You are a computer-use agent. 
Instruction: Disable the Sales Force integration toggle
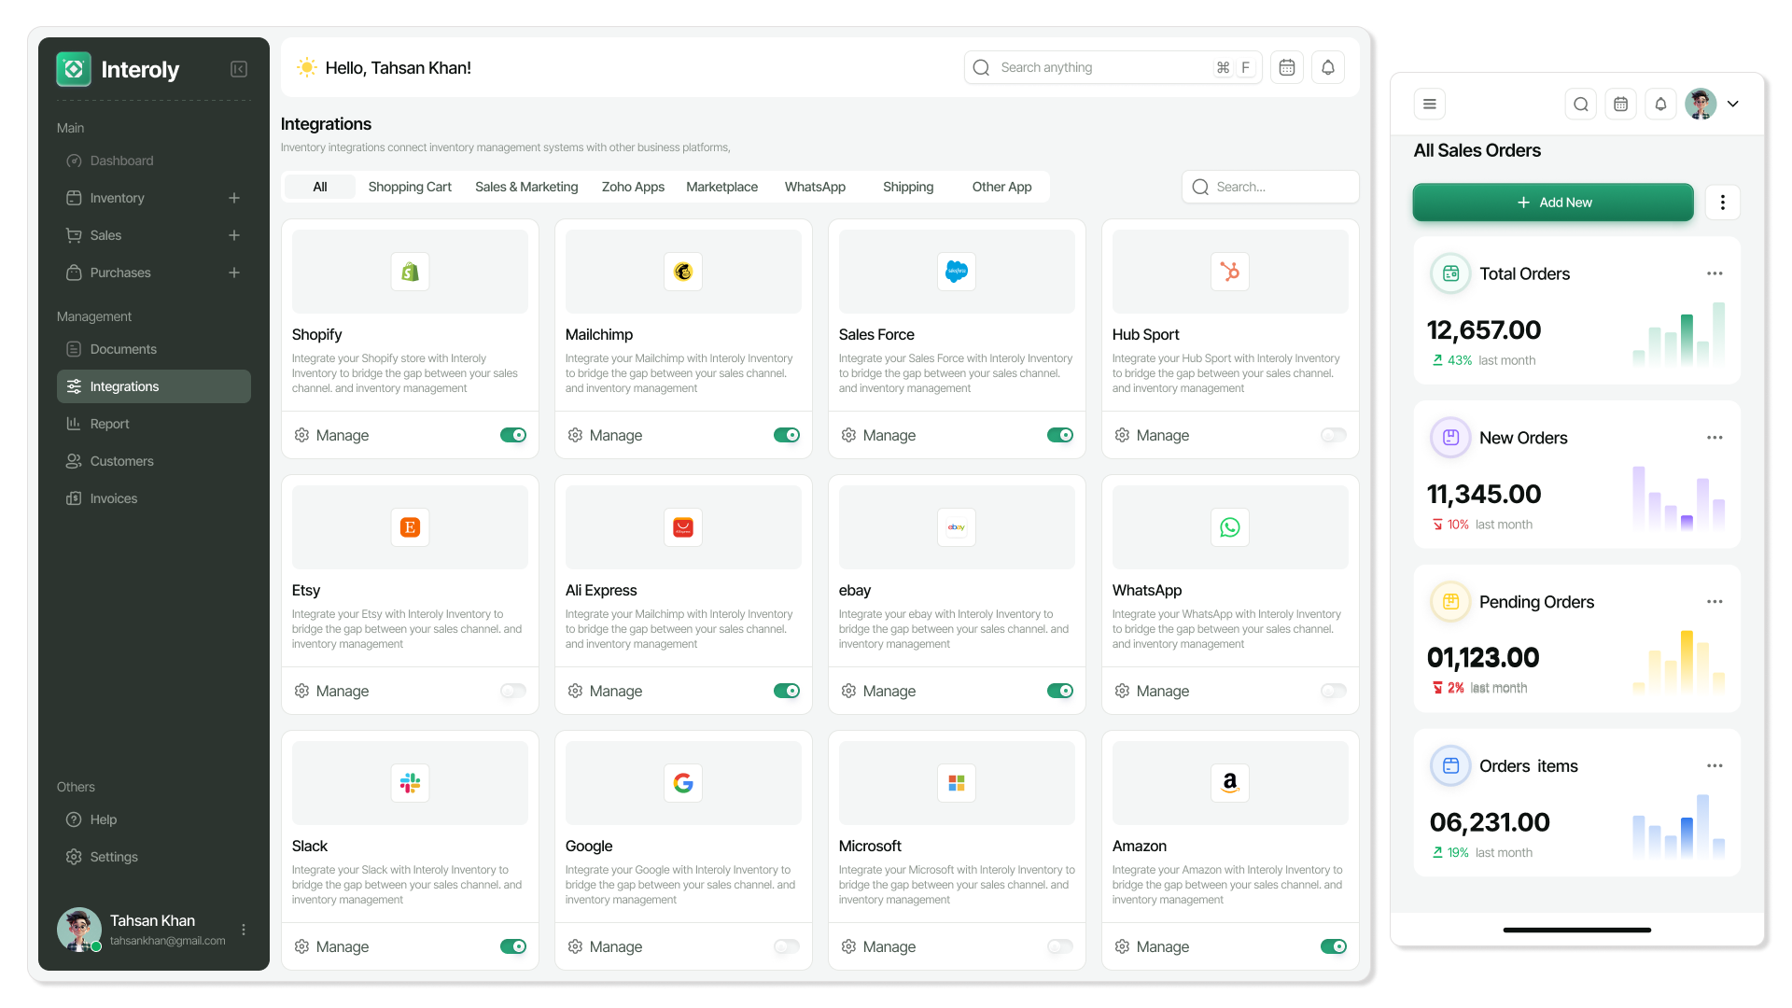click(1060, 435)
